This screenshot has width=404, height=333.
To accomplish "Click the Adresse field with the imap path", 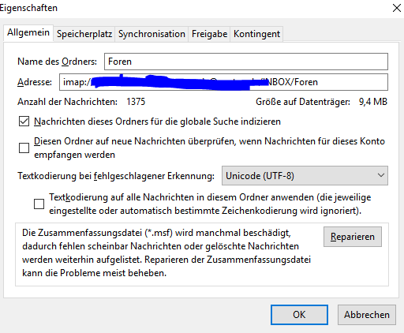I will [x=223, y=82].
